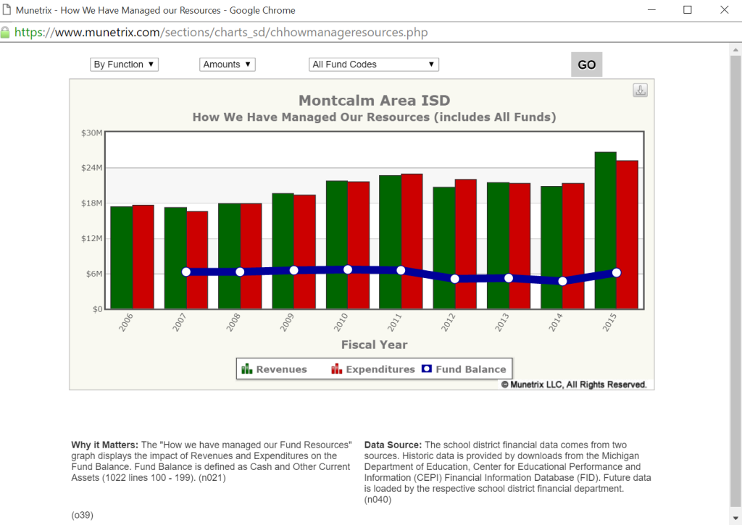Click the (o39) code text
Screen dimensions: 742x525
83,515
